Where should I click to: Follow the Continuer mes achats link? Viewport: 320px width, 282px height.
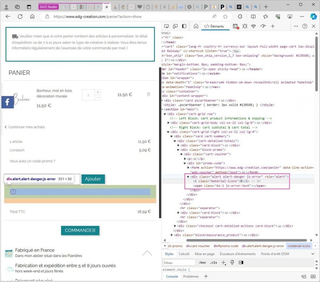24,127
